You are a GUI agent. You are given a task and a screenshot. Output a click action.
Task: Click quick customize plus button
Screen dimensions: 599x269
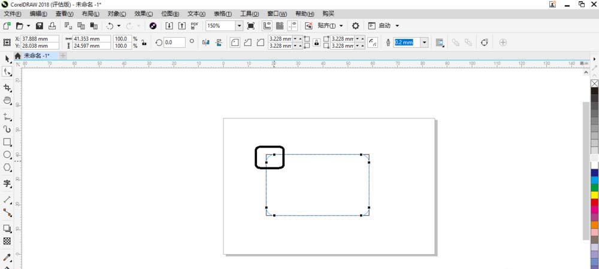click(x=503, y=42)
